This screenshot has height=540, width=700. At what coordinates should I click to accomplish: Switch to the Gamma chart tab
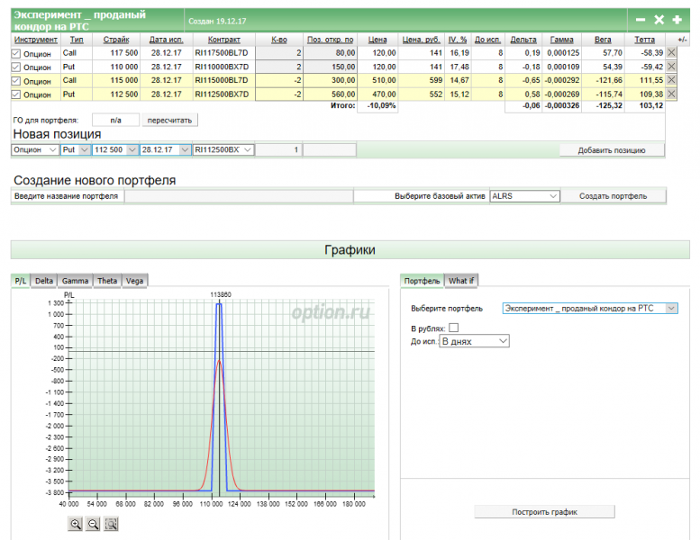(75, 281)
